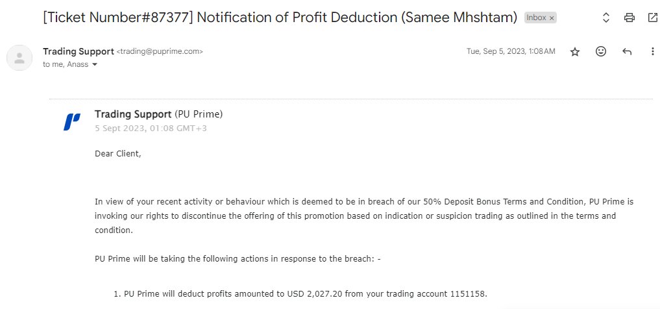Click the 'Dear Client,' greeting text

click(x=117, y=154)
